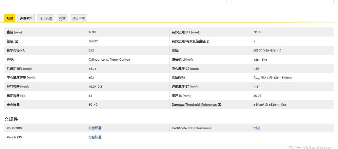Open 浏览 link for Certificate of Conformance
The width and height of the screenshot is (338, 149).
pyautogui.click(x=256, y=128)
